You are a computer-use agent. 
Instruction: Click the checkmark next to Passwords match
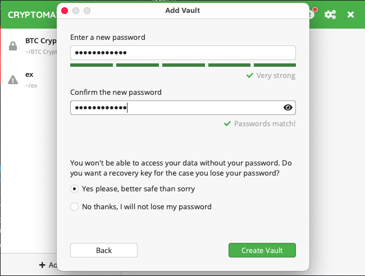pyautogui.click(x=227, y=123)
